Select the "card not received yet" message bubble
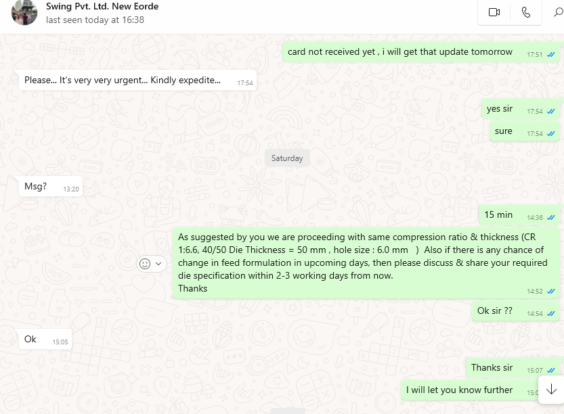The height and width of the screenshot is (414, 564). tap(399, 52)
